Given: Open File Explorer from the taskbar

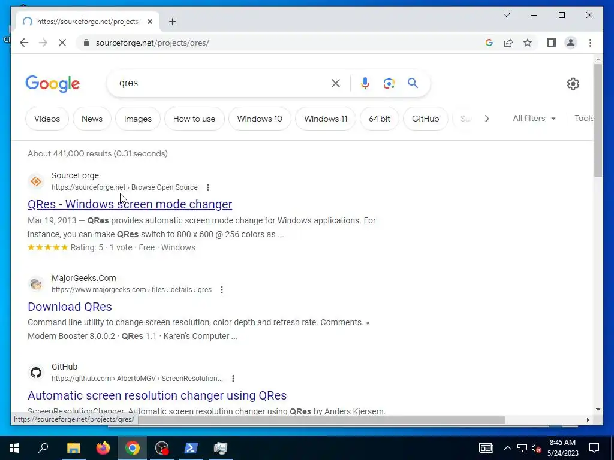Looking at the screenshot, I should (73, 448).
